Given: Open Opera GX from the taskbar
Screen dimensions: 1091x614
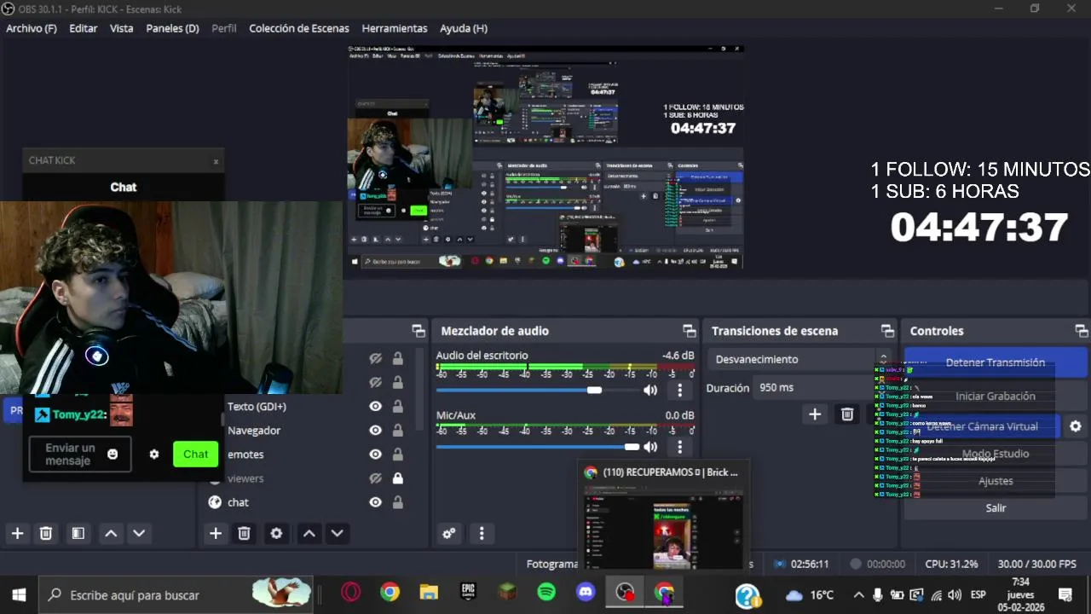Looking at the screenshot, I should [x=351, y=593].
